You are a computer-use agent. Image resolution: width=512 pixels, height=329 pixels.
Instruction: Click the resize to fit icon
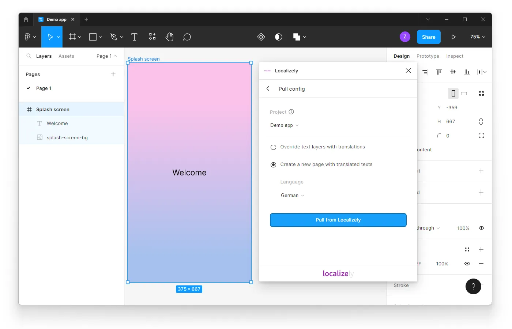[x=481, y=94]
